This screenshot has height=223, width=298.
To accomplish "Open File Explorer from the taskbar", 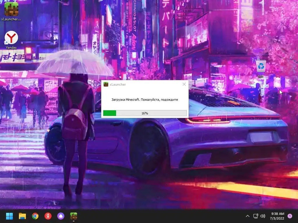I will pyautogui.click(x=22, y=216).
